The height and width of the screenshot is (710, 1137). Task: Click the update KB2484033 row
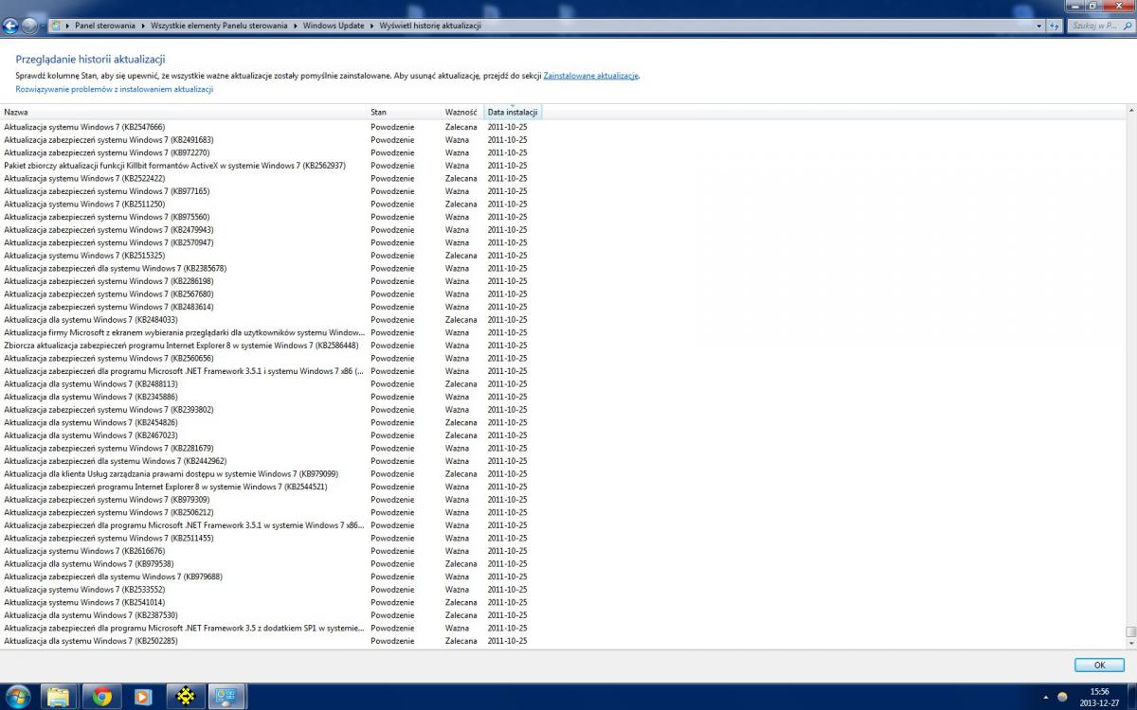[x=271, y=320]
